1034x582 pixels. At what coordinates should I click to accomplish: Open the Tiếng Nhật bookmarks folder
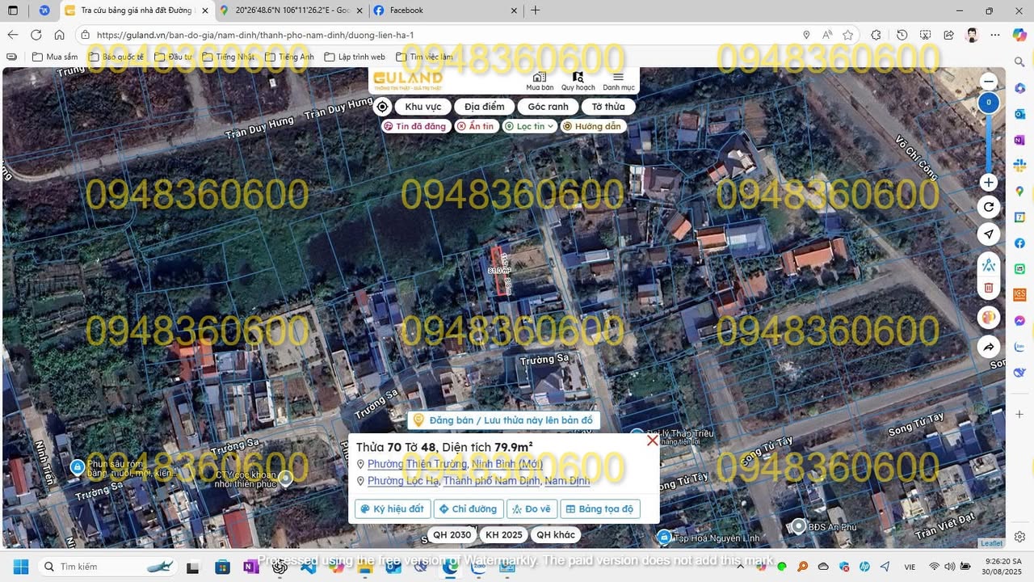(x=229, y=57)
